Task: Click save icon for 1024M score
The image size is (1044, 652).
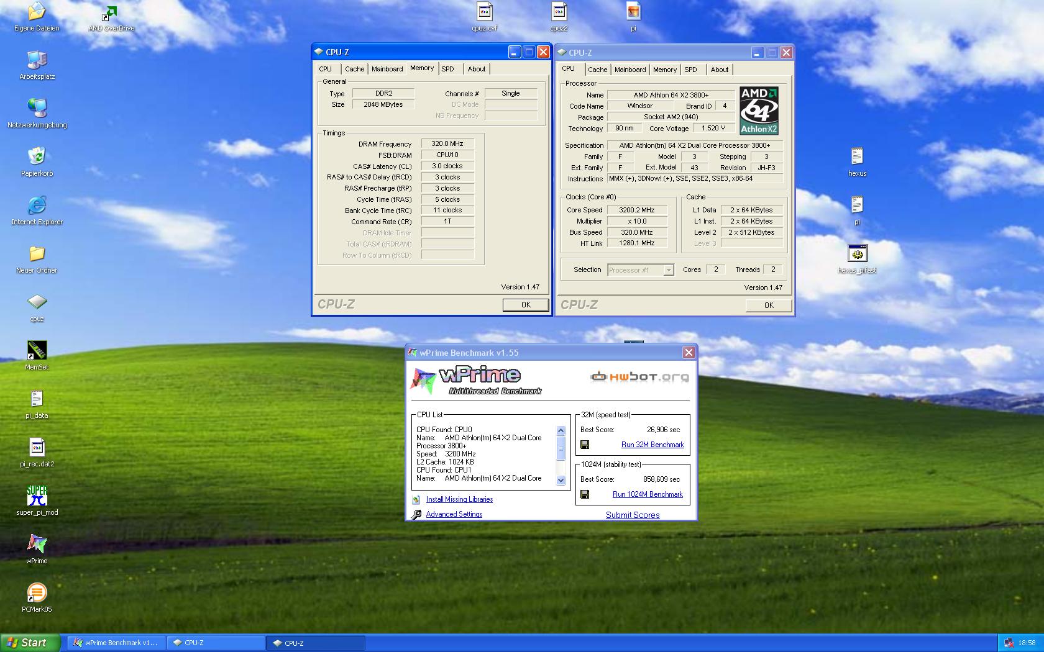Action: coord(585,494)
